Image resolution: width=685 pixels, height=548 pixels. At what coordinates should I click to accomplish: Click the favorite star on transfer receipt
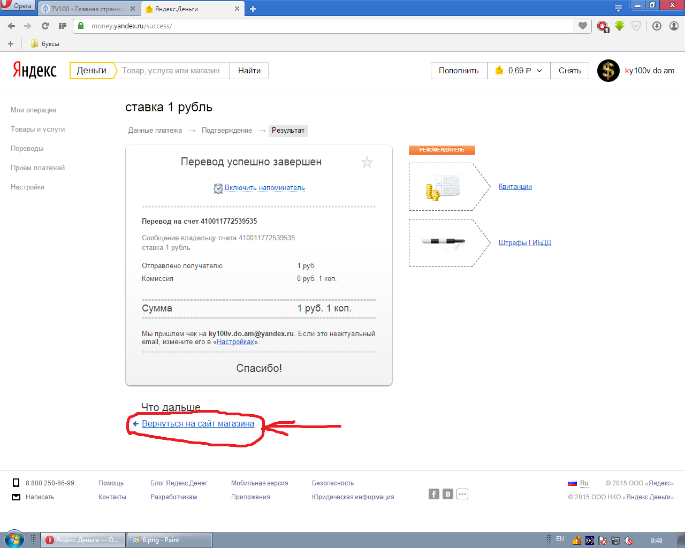tap(367, 162)
